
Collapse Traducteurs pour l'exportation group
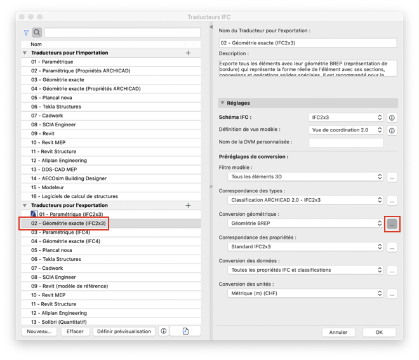click(x=25, y=205)
